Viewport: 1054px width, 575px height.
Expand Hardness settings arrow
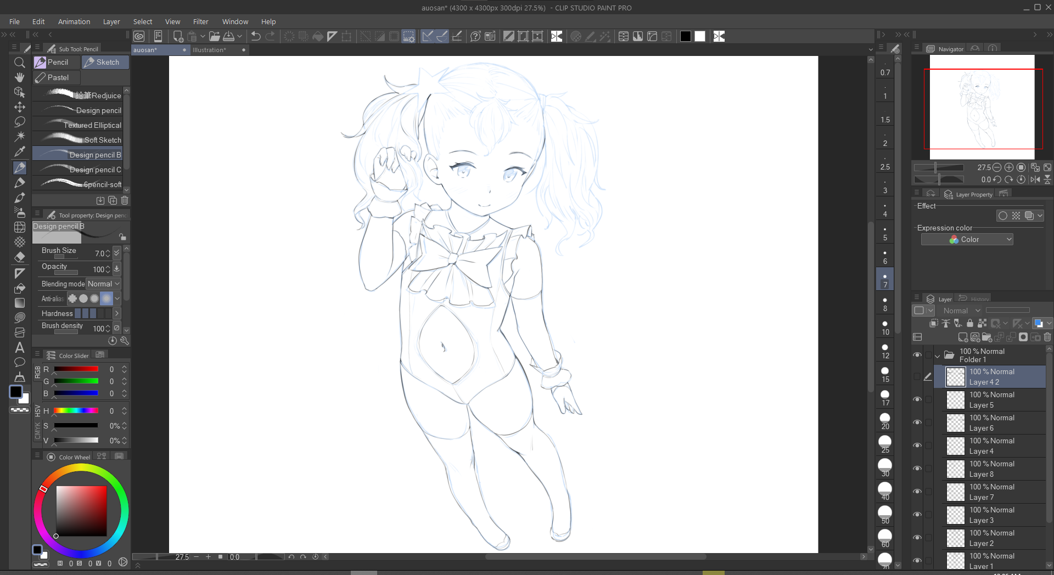(x=116, y=313)
